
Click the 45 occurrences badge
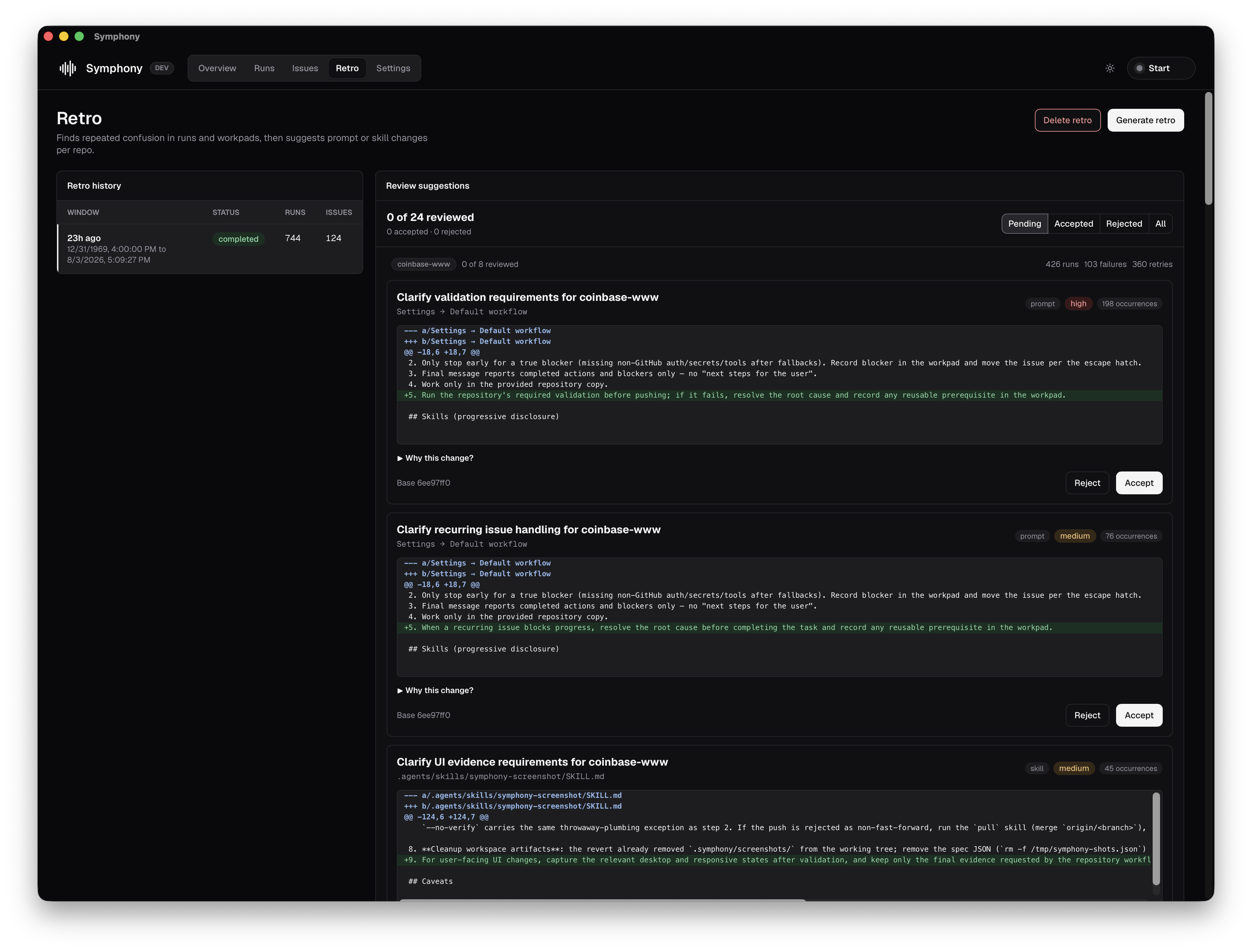pos(1130,769)
